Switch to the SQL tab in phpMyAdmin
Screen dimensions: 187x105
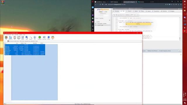[x=123, y=11]
